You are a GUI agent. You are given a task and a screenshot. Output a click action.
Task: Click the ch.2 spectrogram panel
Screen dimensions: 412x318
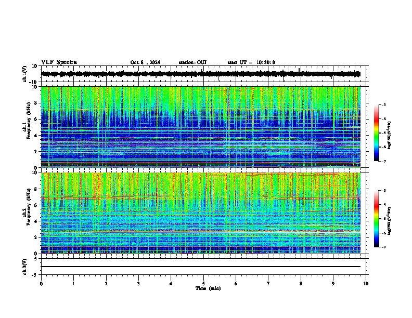point(201,213)
